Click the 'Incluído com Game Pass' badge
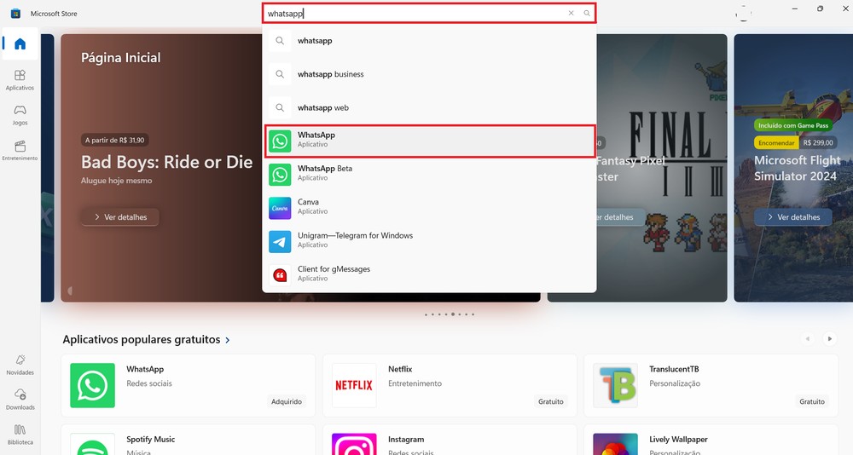Screen dimensions: 853x455 (793, 125)
